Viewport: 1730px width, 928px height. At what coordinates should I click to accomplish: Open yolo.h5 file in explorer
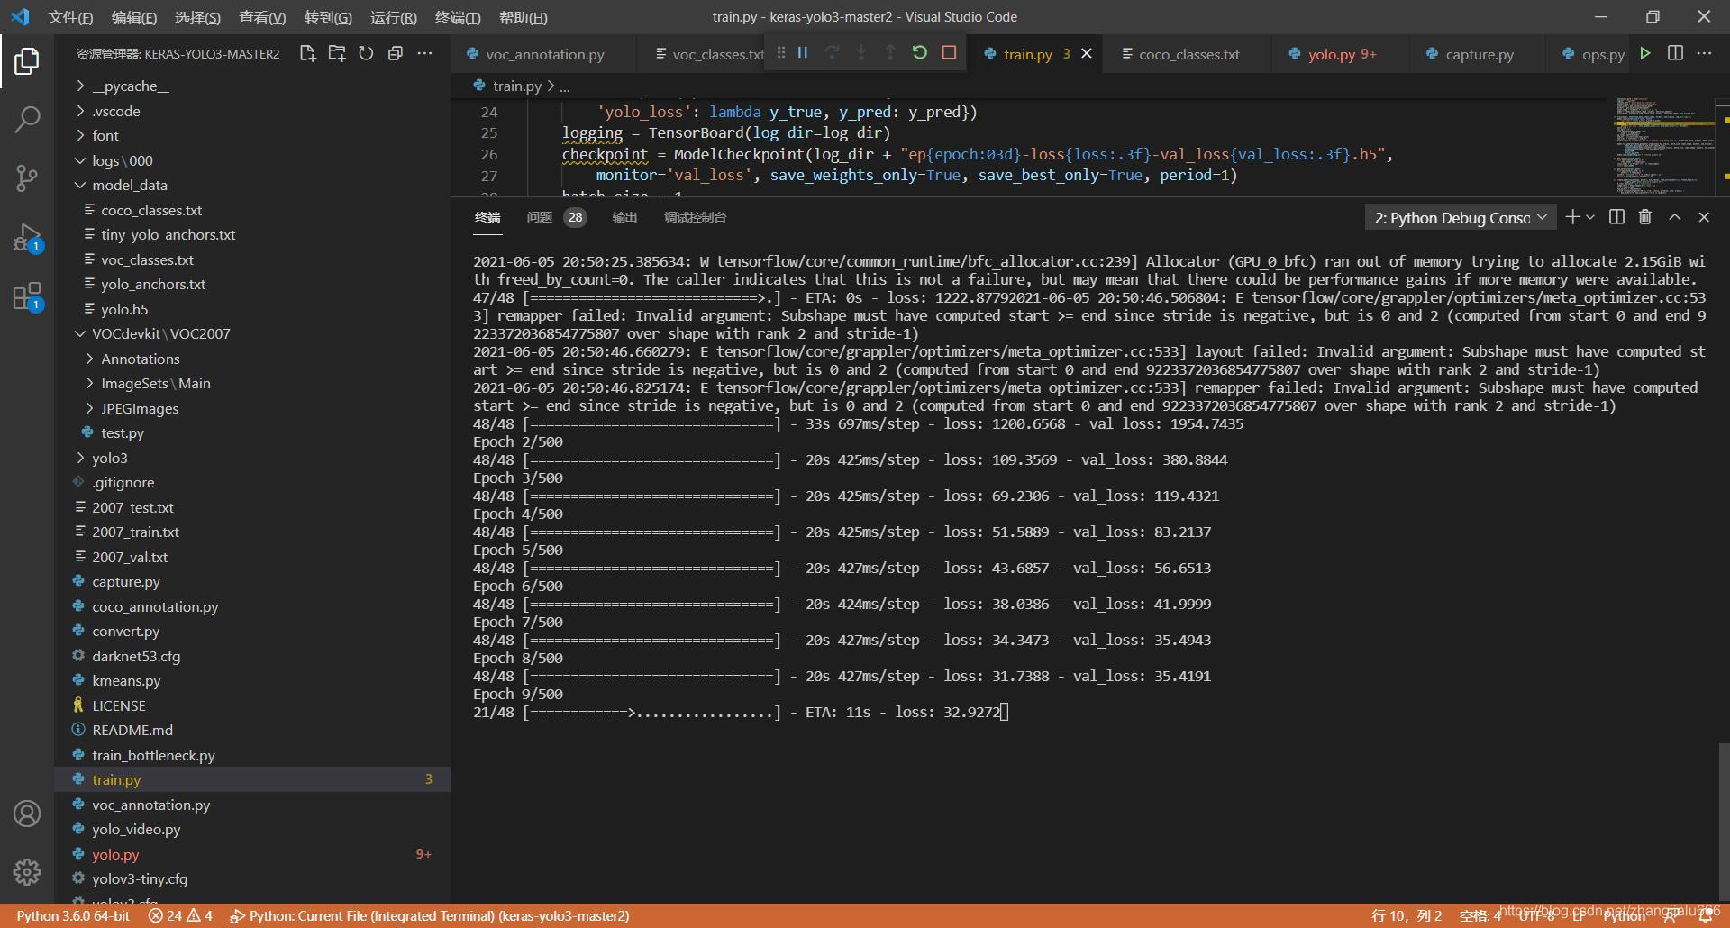252,309
